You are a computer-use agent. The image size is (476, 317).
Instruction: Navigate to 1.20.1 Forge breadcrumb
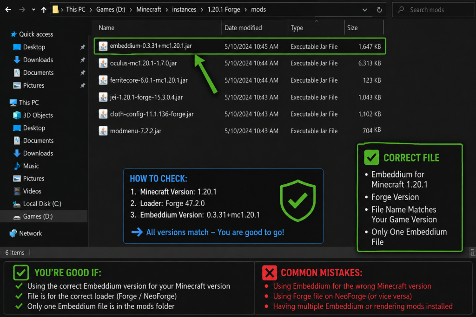(224, 9)
